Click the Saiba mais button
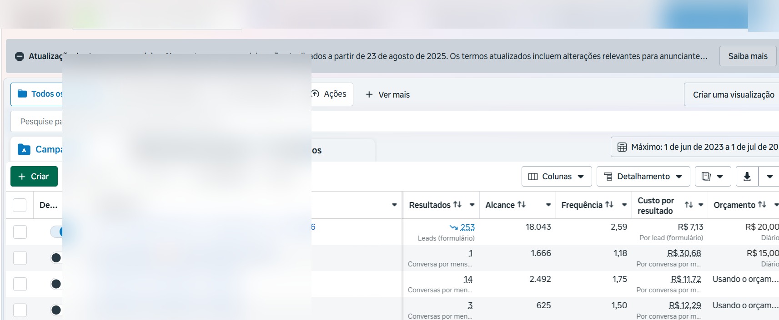This screenshot has width=779, height=320. [x=748, y=56]
